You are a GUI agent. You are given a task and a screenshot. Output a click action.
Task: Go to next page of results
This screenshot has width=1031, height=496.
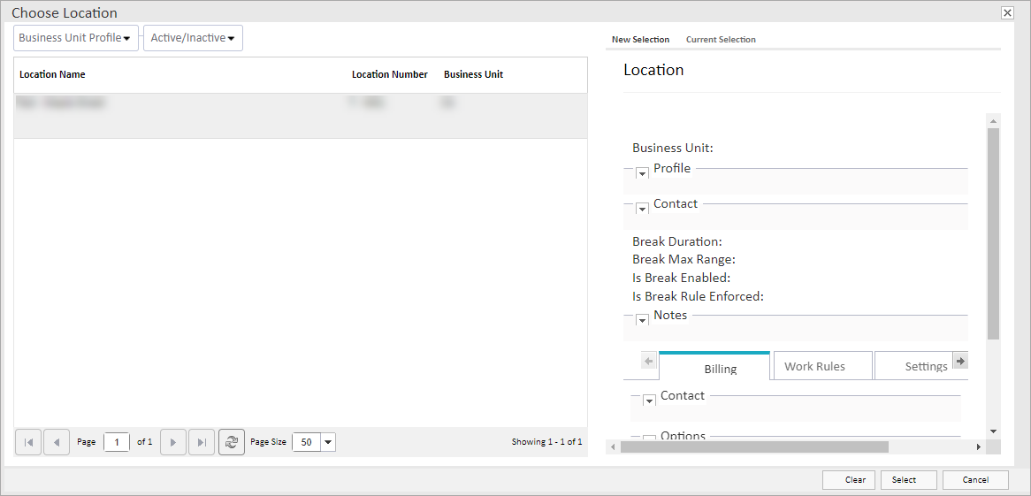coord(173,442)
